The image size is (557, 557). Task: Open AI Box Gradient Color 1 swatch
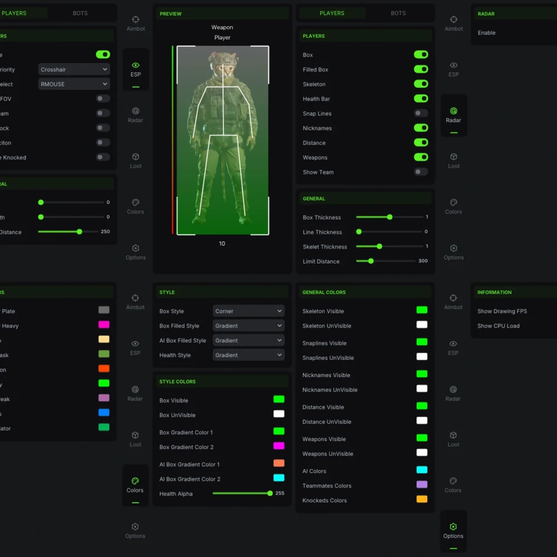[279, 463]
